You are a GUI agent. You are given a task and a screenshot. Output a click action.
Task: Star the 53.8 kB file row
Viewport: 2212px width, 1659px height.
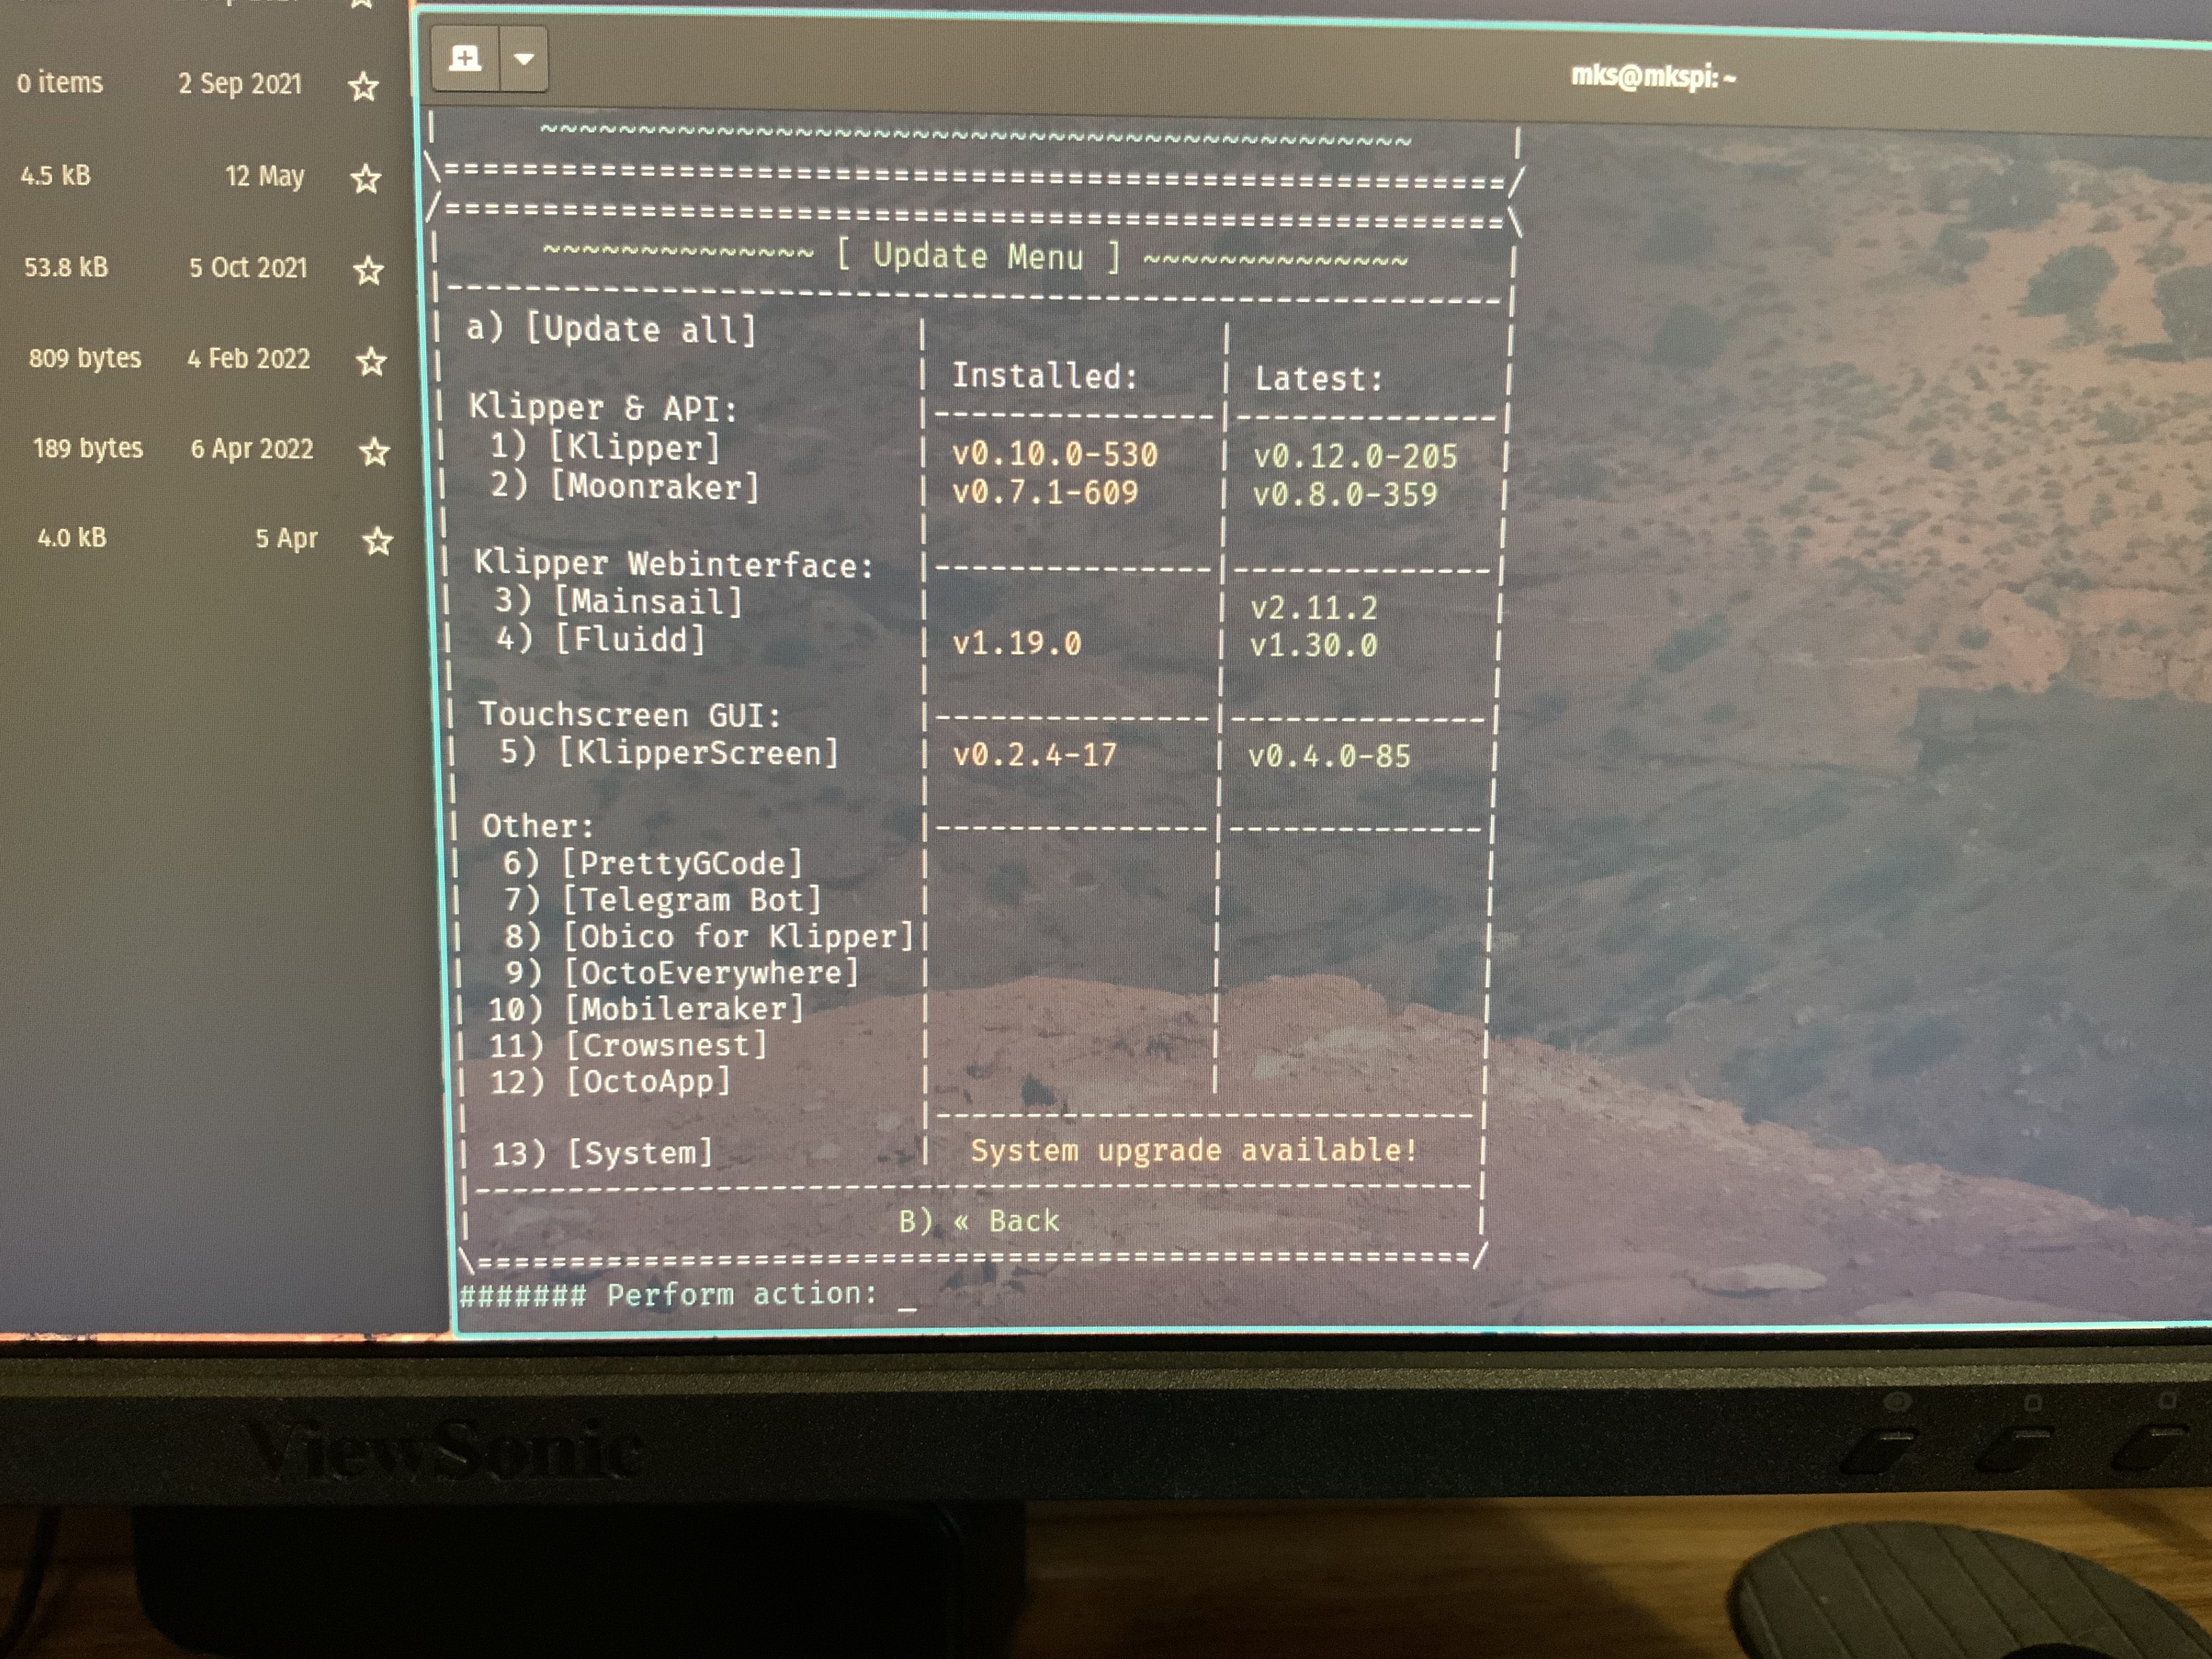[x=369, y=270]
